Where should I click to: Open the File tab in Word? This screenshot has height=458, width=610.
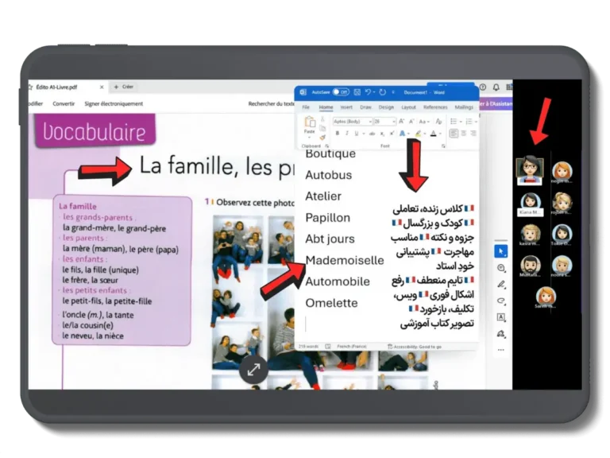(306, 107)
